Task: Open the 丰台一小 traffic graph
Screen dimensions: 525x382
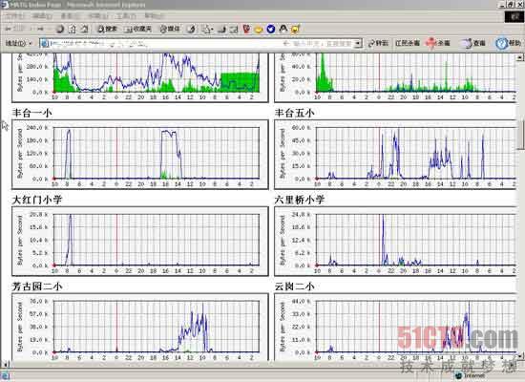Action: click(x=140, y=155)
